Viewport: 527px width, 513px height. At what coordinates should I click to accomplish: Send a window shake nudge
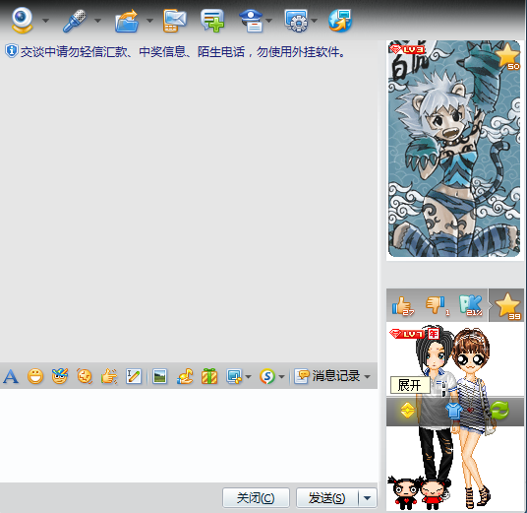point(85,376)
